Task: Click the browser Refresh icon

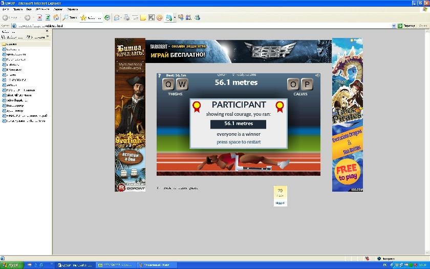Action: pos(48,17)
